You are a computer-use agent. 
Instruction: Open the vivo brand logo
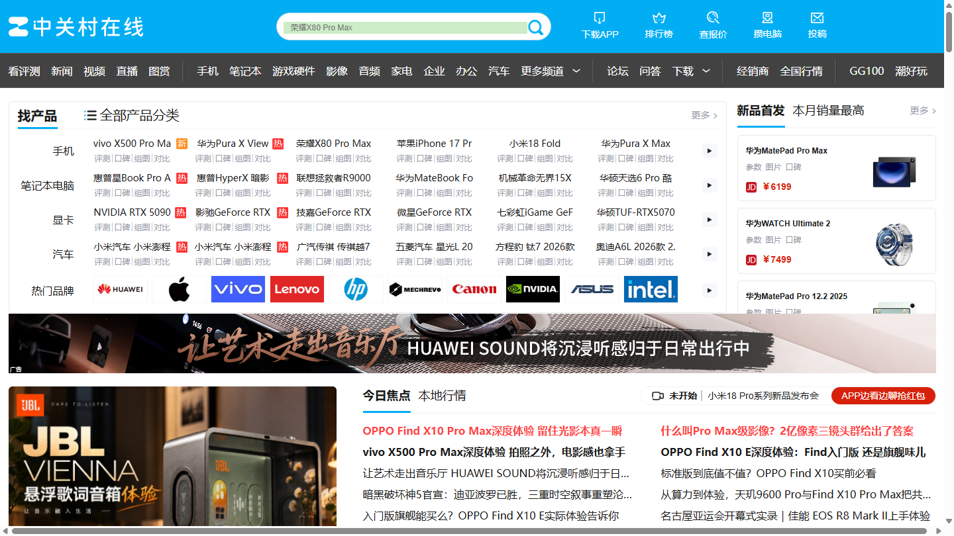pos(238,289)
